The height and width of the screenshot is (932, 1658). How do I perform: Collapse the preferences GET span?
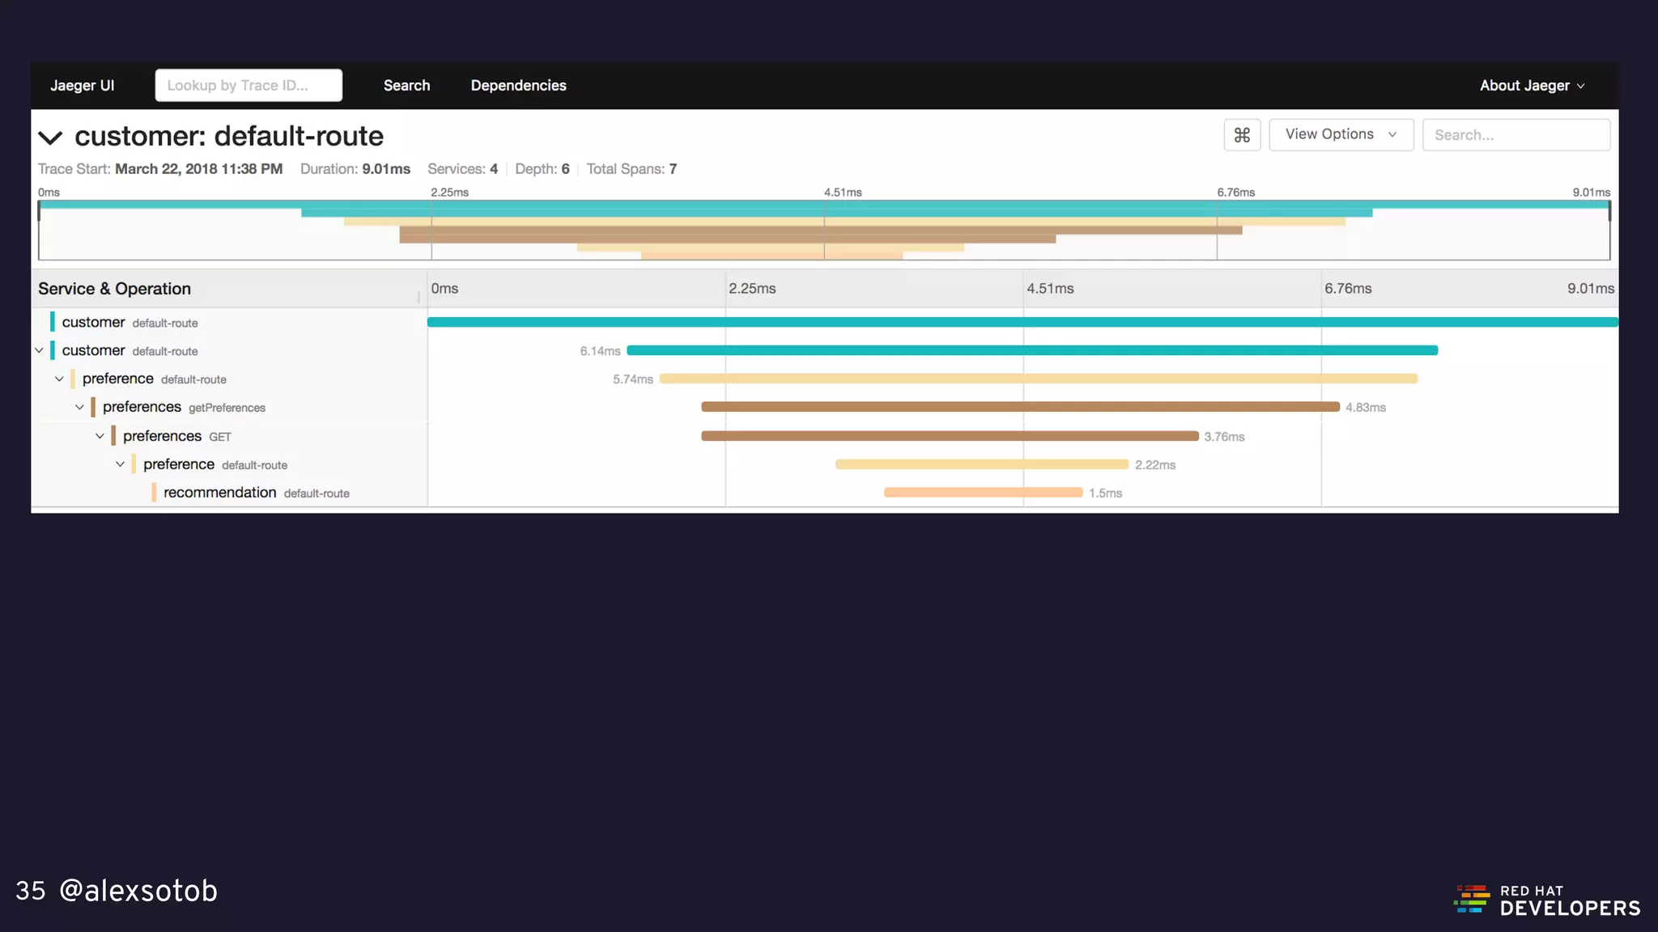pos(100,436)
